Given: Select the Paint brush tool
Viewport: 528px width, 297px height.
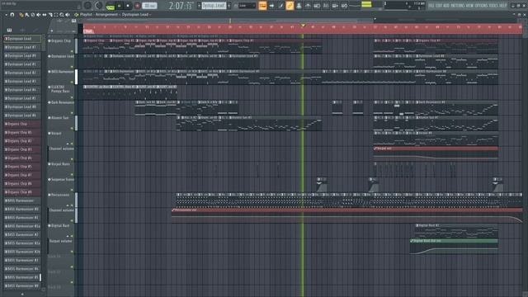Looking at the screenshot, I should click(27, 15).
